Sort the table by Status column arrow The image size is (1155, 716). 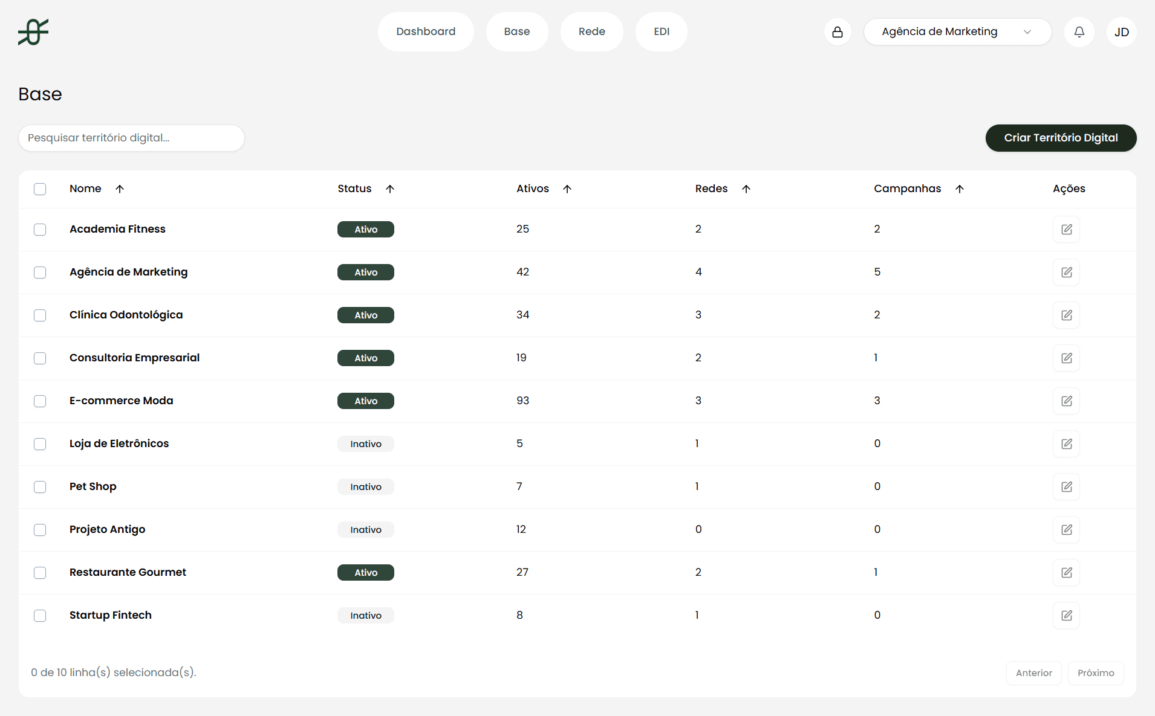(x=390, y=189)
